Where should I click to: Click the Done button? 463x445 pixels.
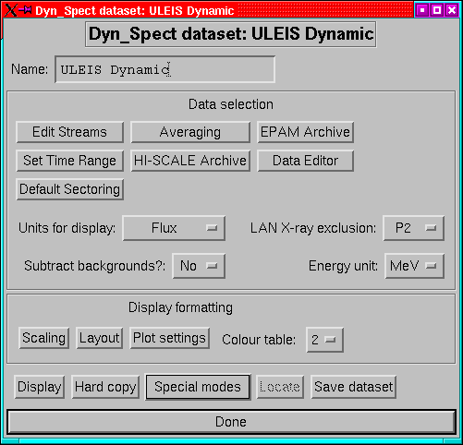click(231, 422)
